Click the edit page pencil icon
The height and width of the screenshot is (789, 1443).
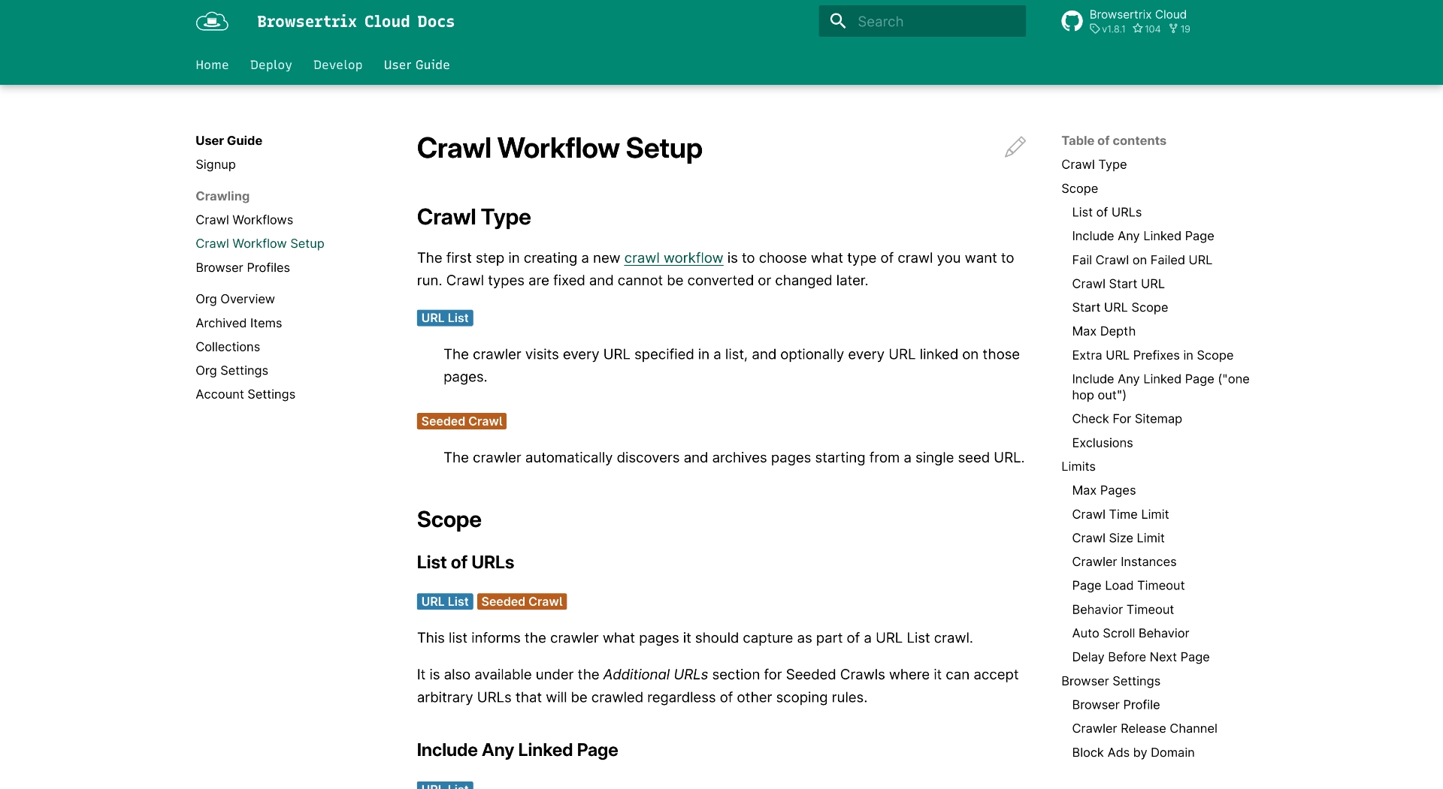tap(1015, 147)
